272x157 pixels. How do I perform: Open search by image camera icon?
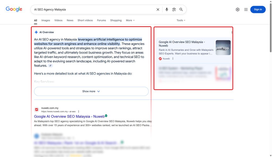[174, 10]
